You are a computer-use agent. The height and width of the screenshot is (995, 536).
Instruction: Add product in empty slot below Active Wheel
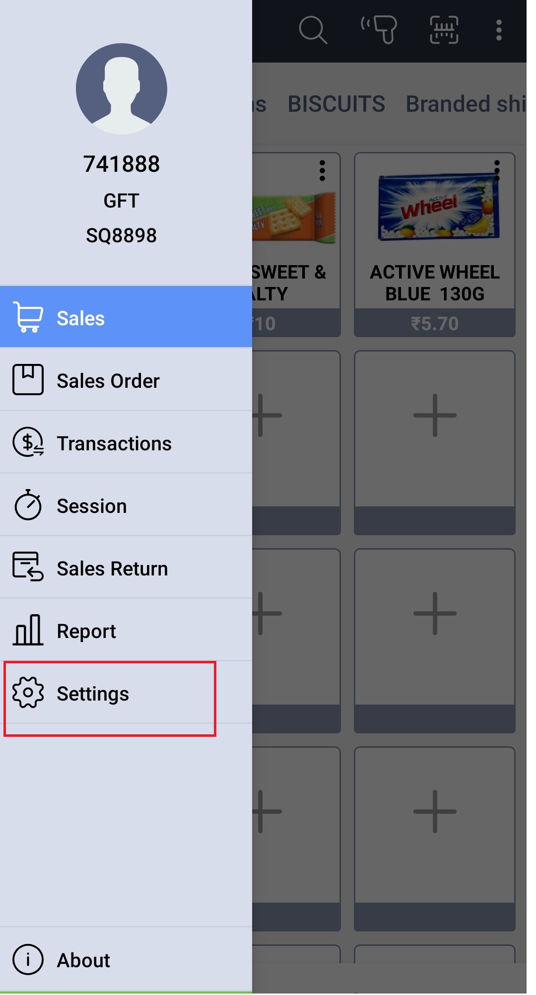tap(435, 416)
